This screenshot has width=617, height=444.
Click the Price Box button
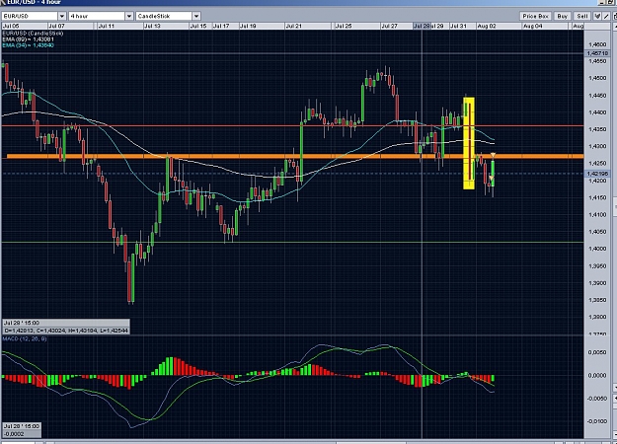(x=535, y=16)
